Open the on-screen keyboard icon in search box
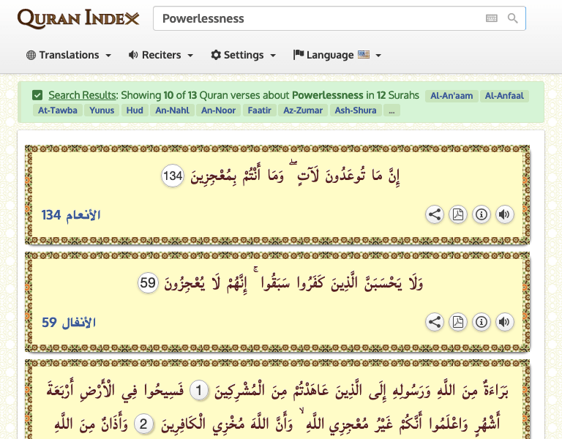562x439 pixels. pyautogui.click(x=492, y=18)
